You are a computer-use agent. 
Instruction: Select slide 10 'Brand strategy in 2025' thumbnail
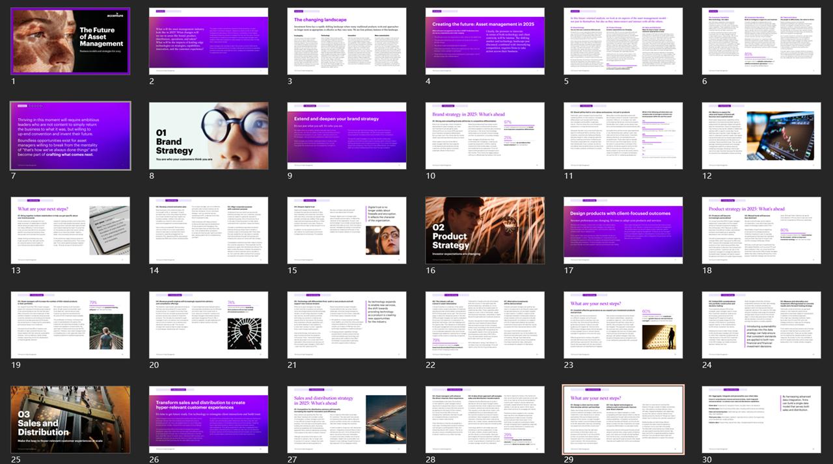(485, 136)
